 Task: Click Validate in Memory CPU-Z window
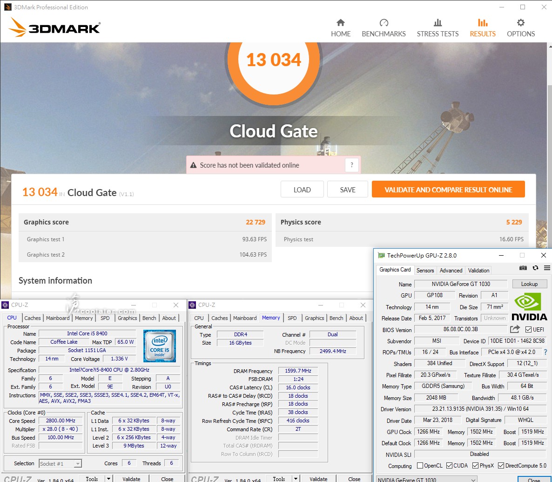(x=318, y=479)
